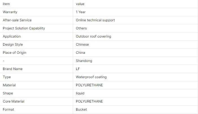Click the 'item' header cell

click(6, 4)
